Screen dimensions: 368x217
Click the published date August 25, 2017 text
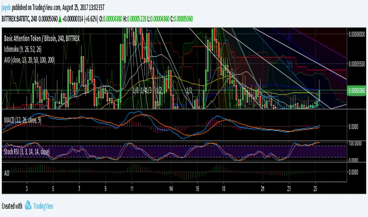(75, 8)
